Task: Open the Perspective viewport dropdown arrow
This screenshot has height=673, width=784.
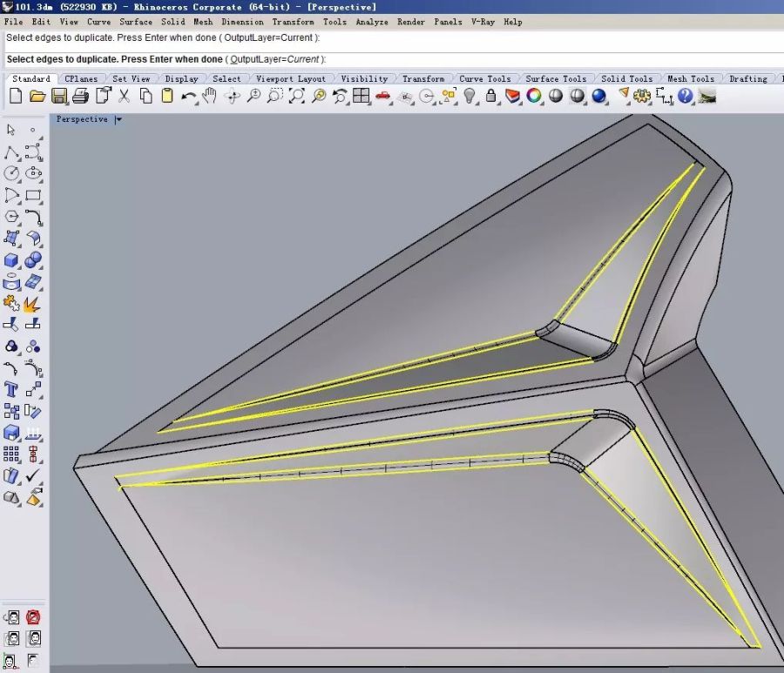Action: (118, 120)
